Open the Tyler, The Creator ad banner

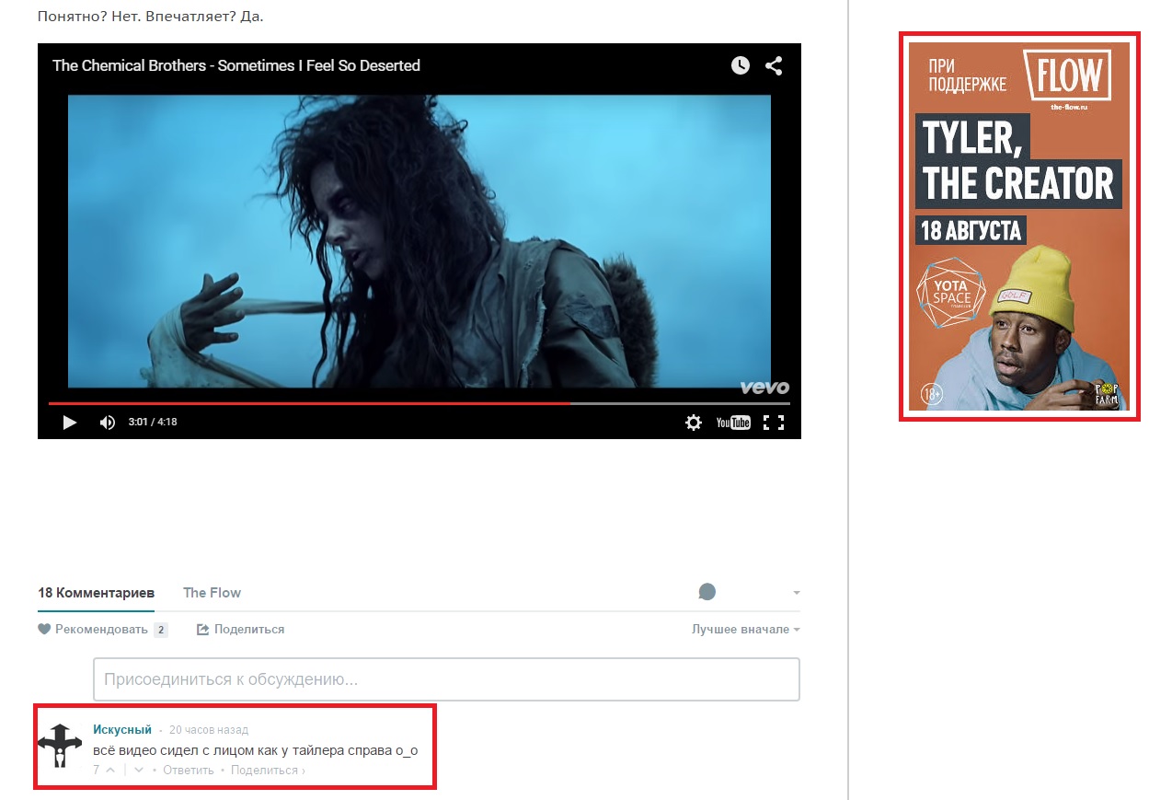tap(1017, 226)
